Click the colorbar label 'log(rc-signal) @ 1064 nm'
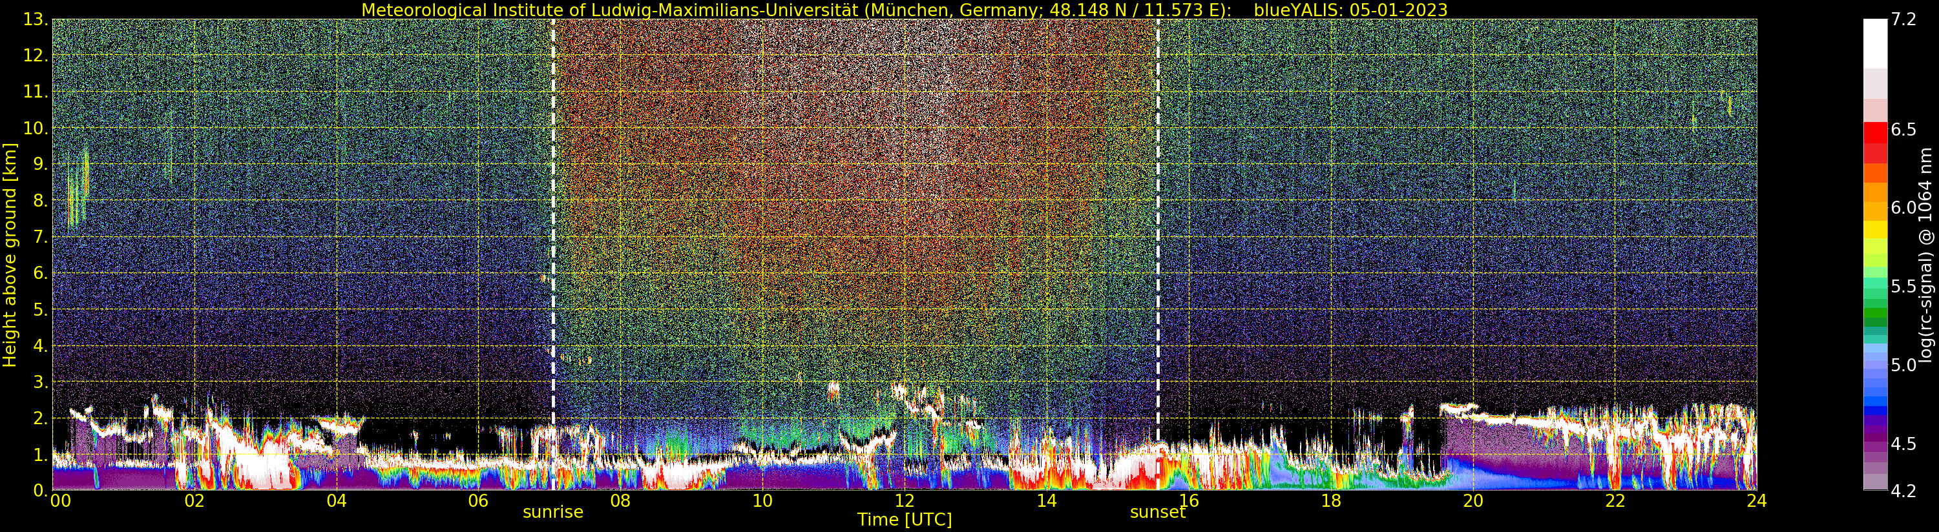This screenshot has height=532, width=1939. click(1927, 254)
